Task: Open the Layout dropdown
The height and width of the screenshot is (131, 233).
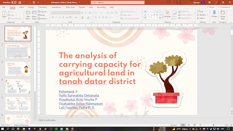Action: (42, 12)
